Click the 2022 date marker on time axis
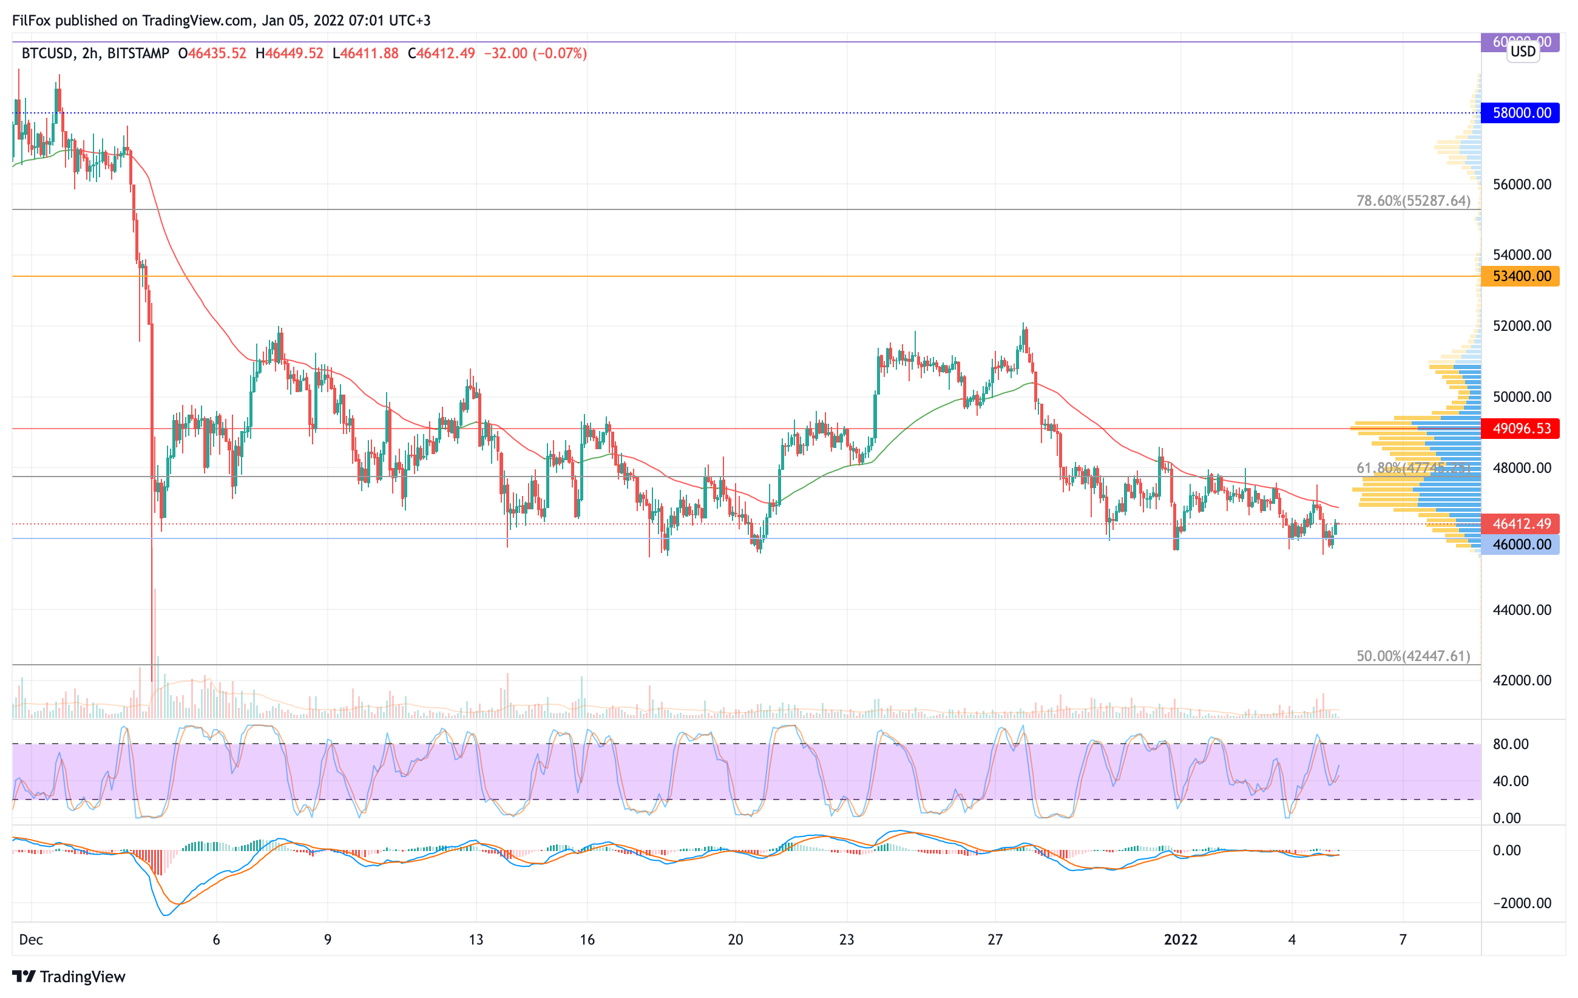The height and width of the screenshot is (998, 1578). 1180,940
